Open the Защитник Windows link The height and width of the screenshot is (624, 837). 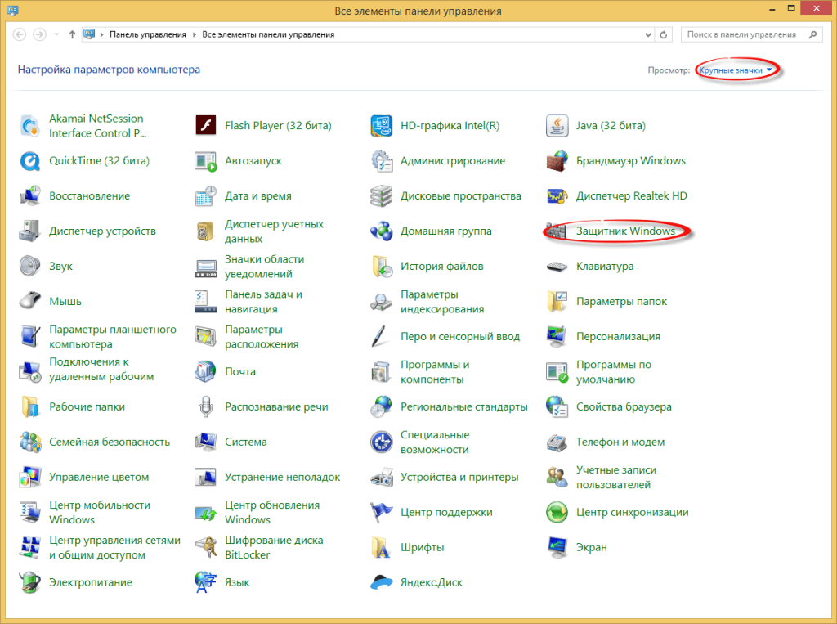tap(625, 231)
